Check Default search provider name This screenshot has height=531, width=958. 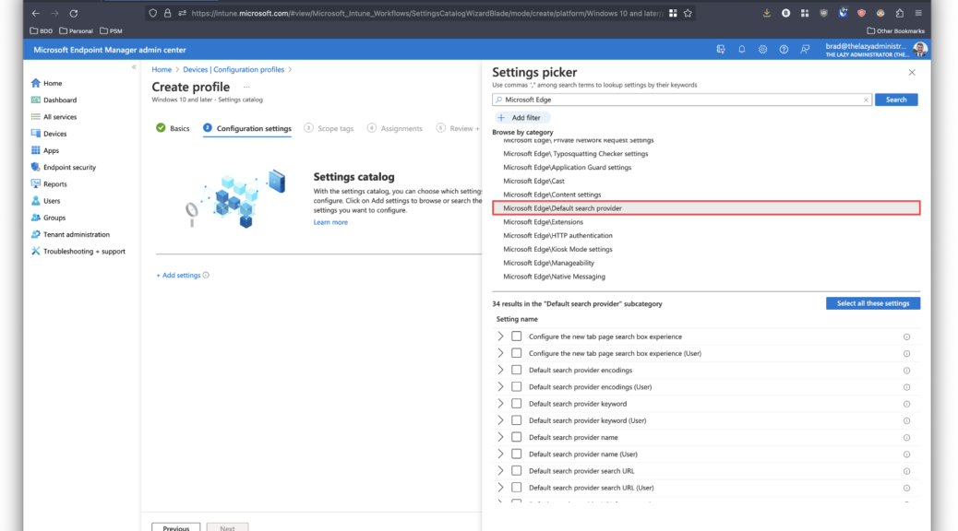(x=516, y=437)
